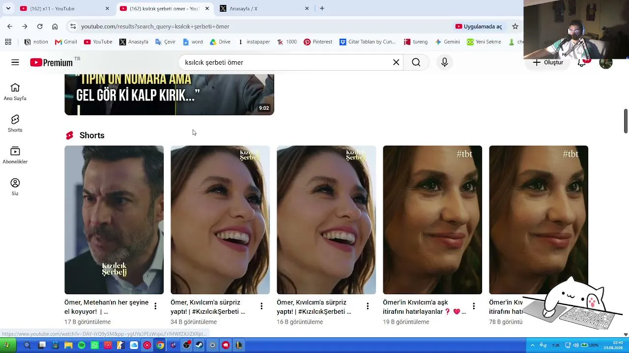The height and width of the screenshot is (353, 629).
Task: Show hidden system tray icons
Action: (x=532, y=345)
